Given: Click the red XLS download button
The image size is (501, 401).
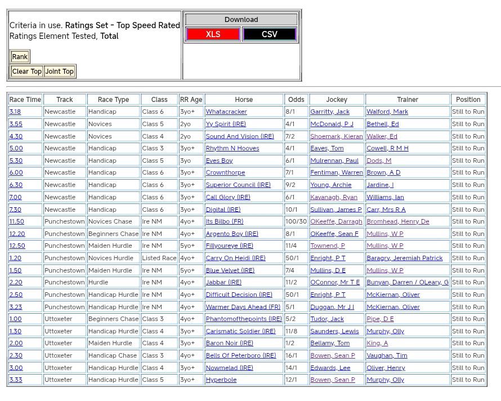Looking at the screenshot, I should coord(213,34).
